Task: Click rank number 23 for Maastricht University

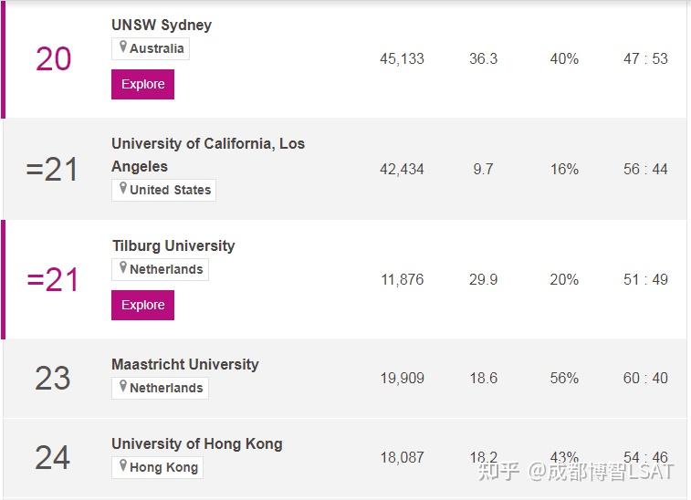Action: pos(53,379)
